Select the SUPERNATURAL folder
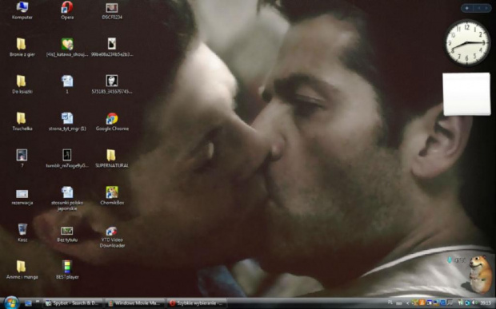This screenshot has width=496, height=309. point(112,159)
